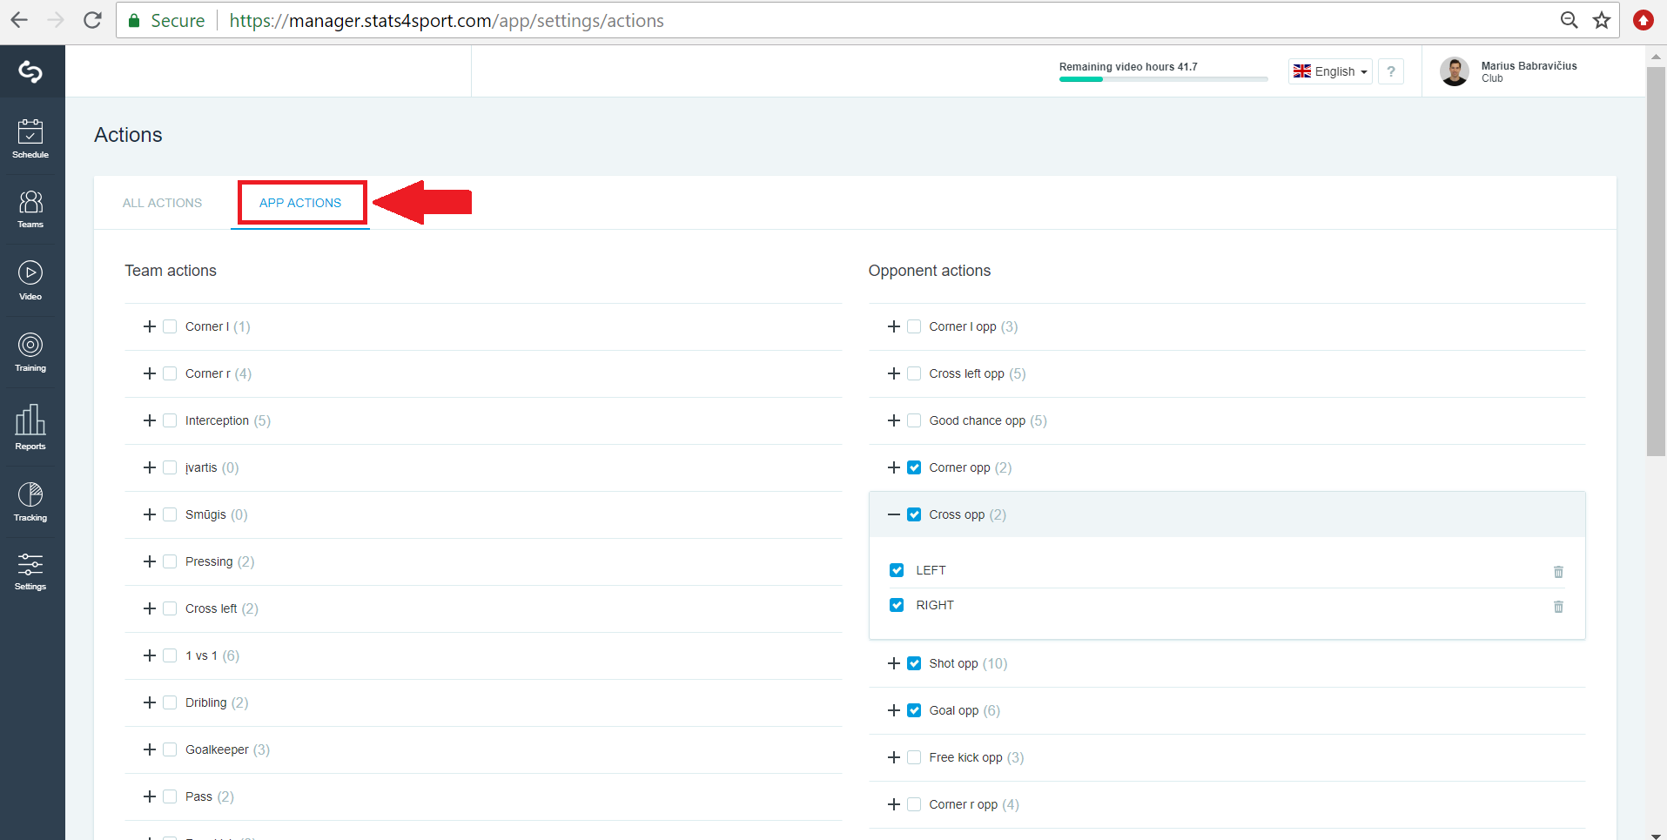
Task: Open the Schedule section in sidebar
Action: (x=30, y=139)
